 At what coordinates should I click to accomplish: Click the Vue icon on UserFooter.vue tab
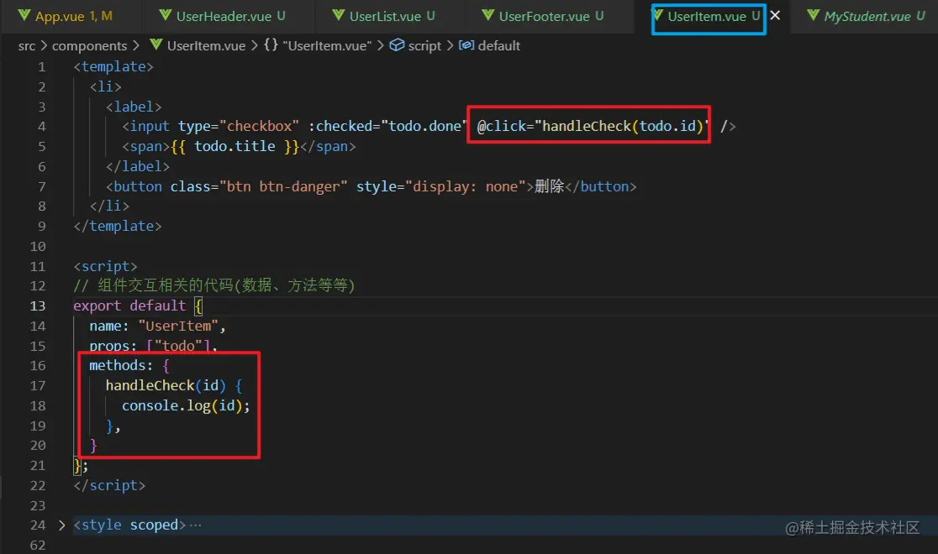(x=488, y=16)
